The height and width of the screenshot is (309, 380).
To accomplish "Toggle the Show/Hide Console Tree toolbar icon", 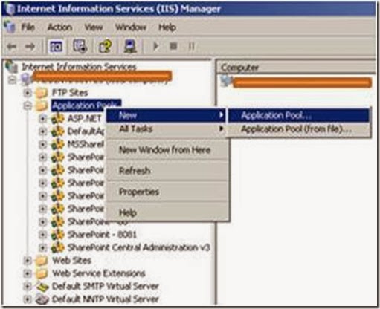I will (x=57, y=46).
